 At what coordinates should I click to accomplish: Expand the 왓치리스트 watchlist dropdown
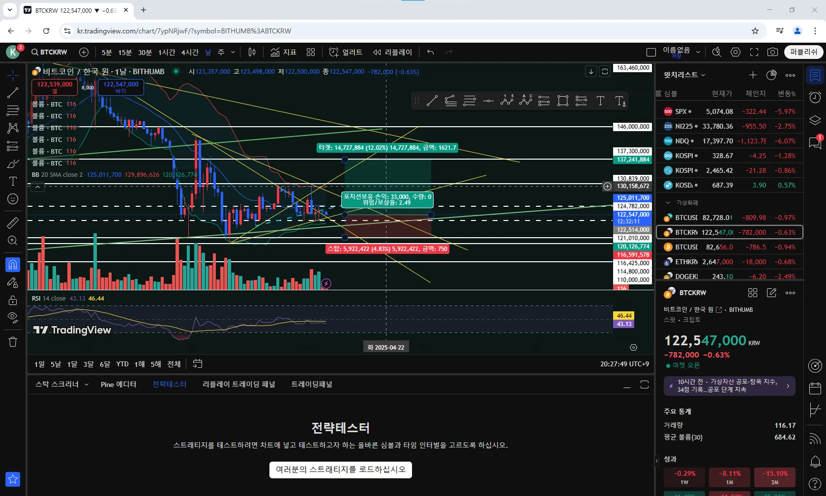[x=684, y=75]
